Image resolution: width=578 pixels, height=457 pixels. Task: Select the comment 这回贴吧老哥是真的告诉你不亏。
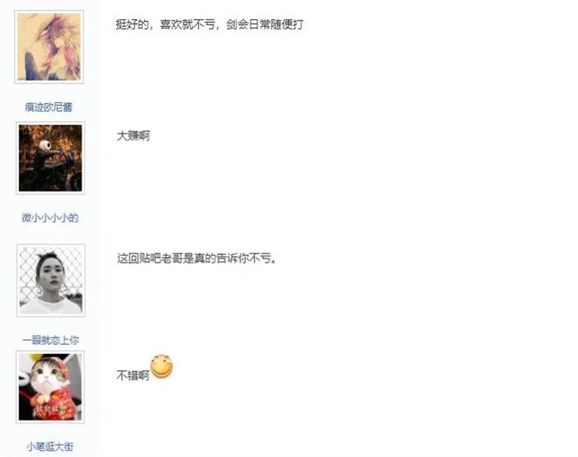[x=197, y=258]
